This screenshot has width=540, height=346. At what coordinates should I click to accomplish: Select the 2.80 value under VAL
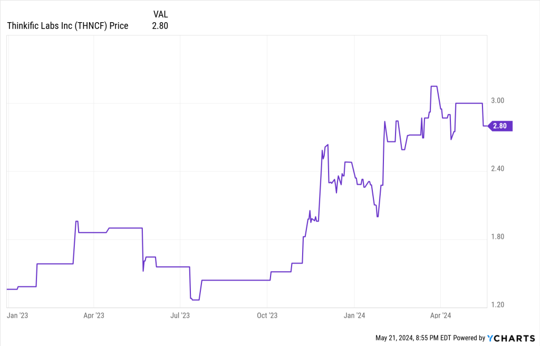point(159,25)
